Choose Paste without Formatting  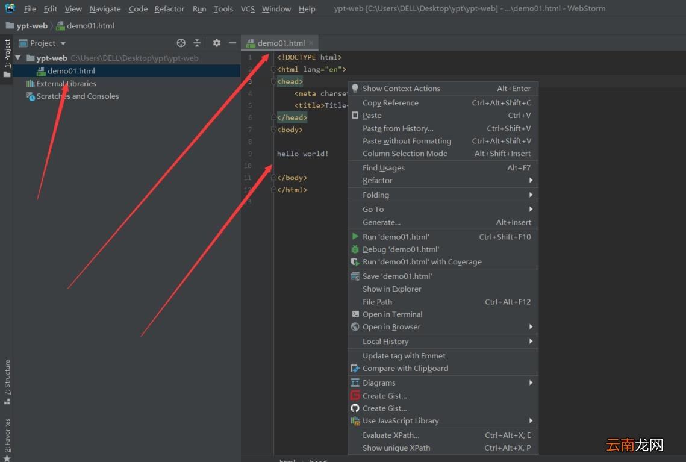tap(443, 141)
